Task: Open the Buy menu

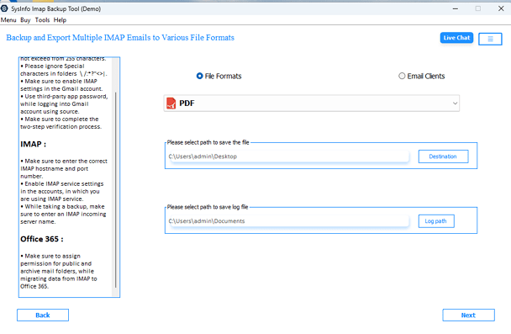Action: (25, 20)
